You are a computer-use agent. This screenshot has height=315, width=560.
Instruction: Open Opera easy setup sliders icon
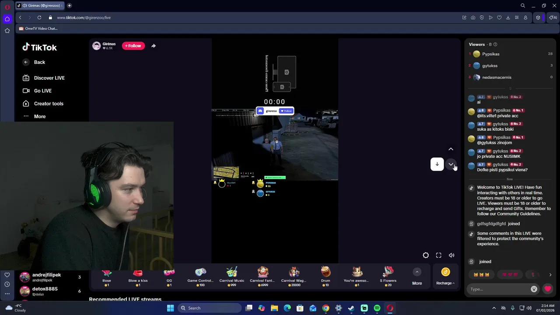coord(517,17)
